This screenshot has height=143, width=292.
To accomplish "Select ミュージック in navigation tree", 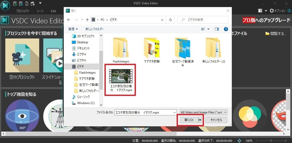I will 81,97.
